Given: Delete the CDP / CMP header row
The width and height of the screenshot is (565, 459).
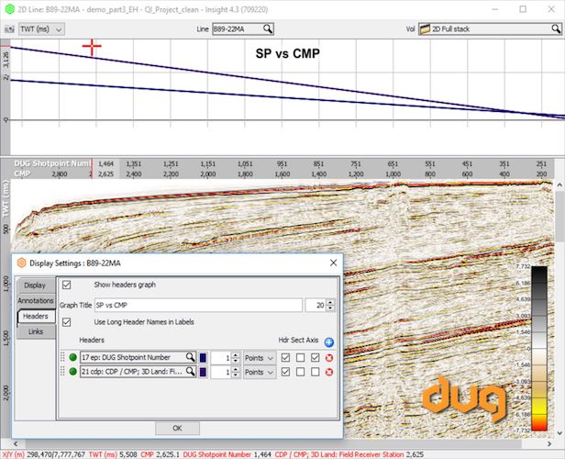Looking at the screenshot, I should [328, 372].
